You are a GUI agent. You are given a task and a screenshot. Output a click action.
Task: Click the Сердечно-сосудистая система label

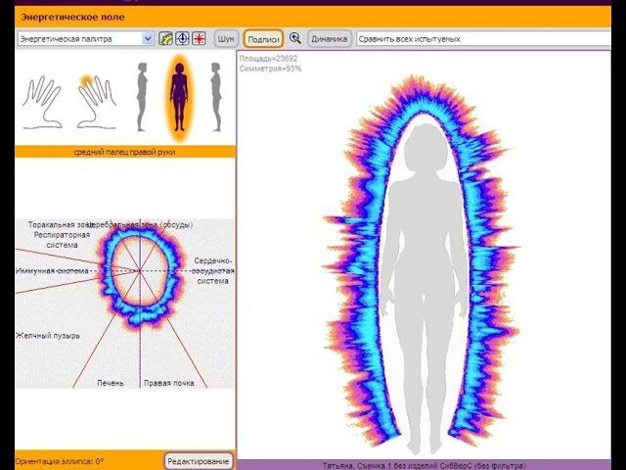click(x=212, y=271)
